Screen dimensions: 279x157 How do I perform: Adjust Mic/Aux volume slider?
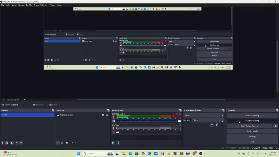point(148,132)
